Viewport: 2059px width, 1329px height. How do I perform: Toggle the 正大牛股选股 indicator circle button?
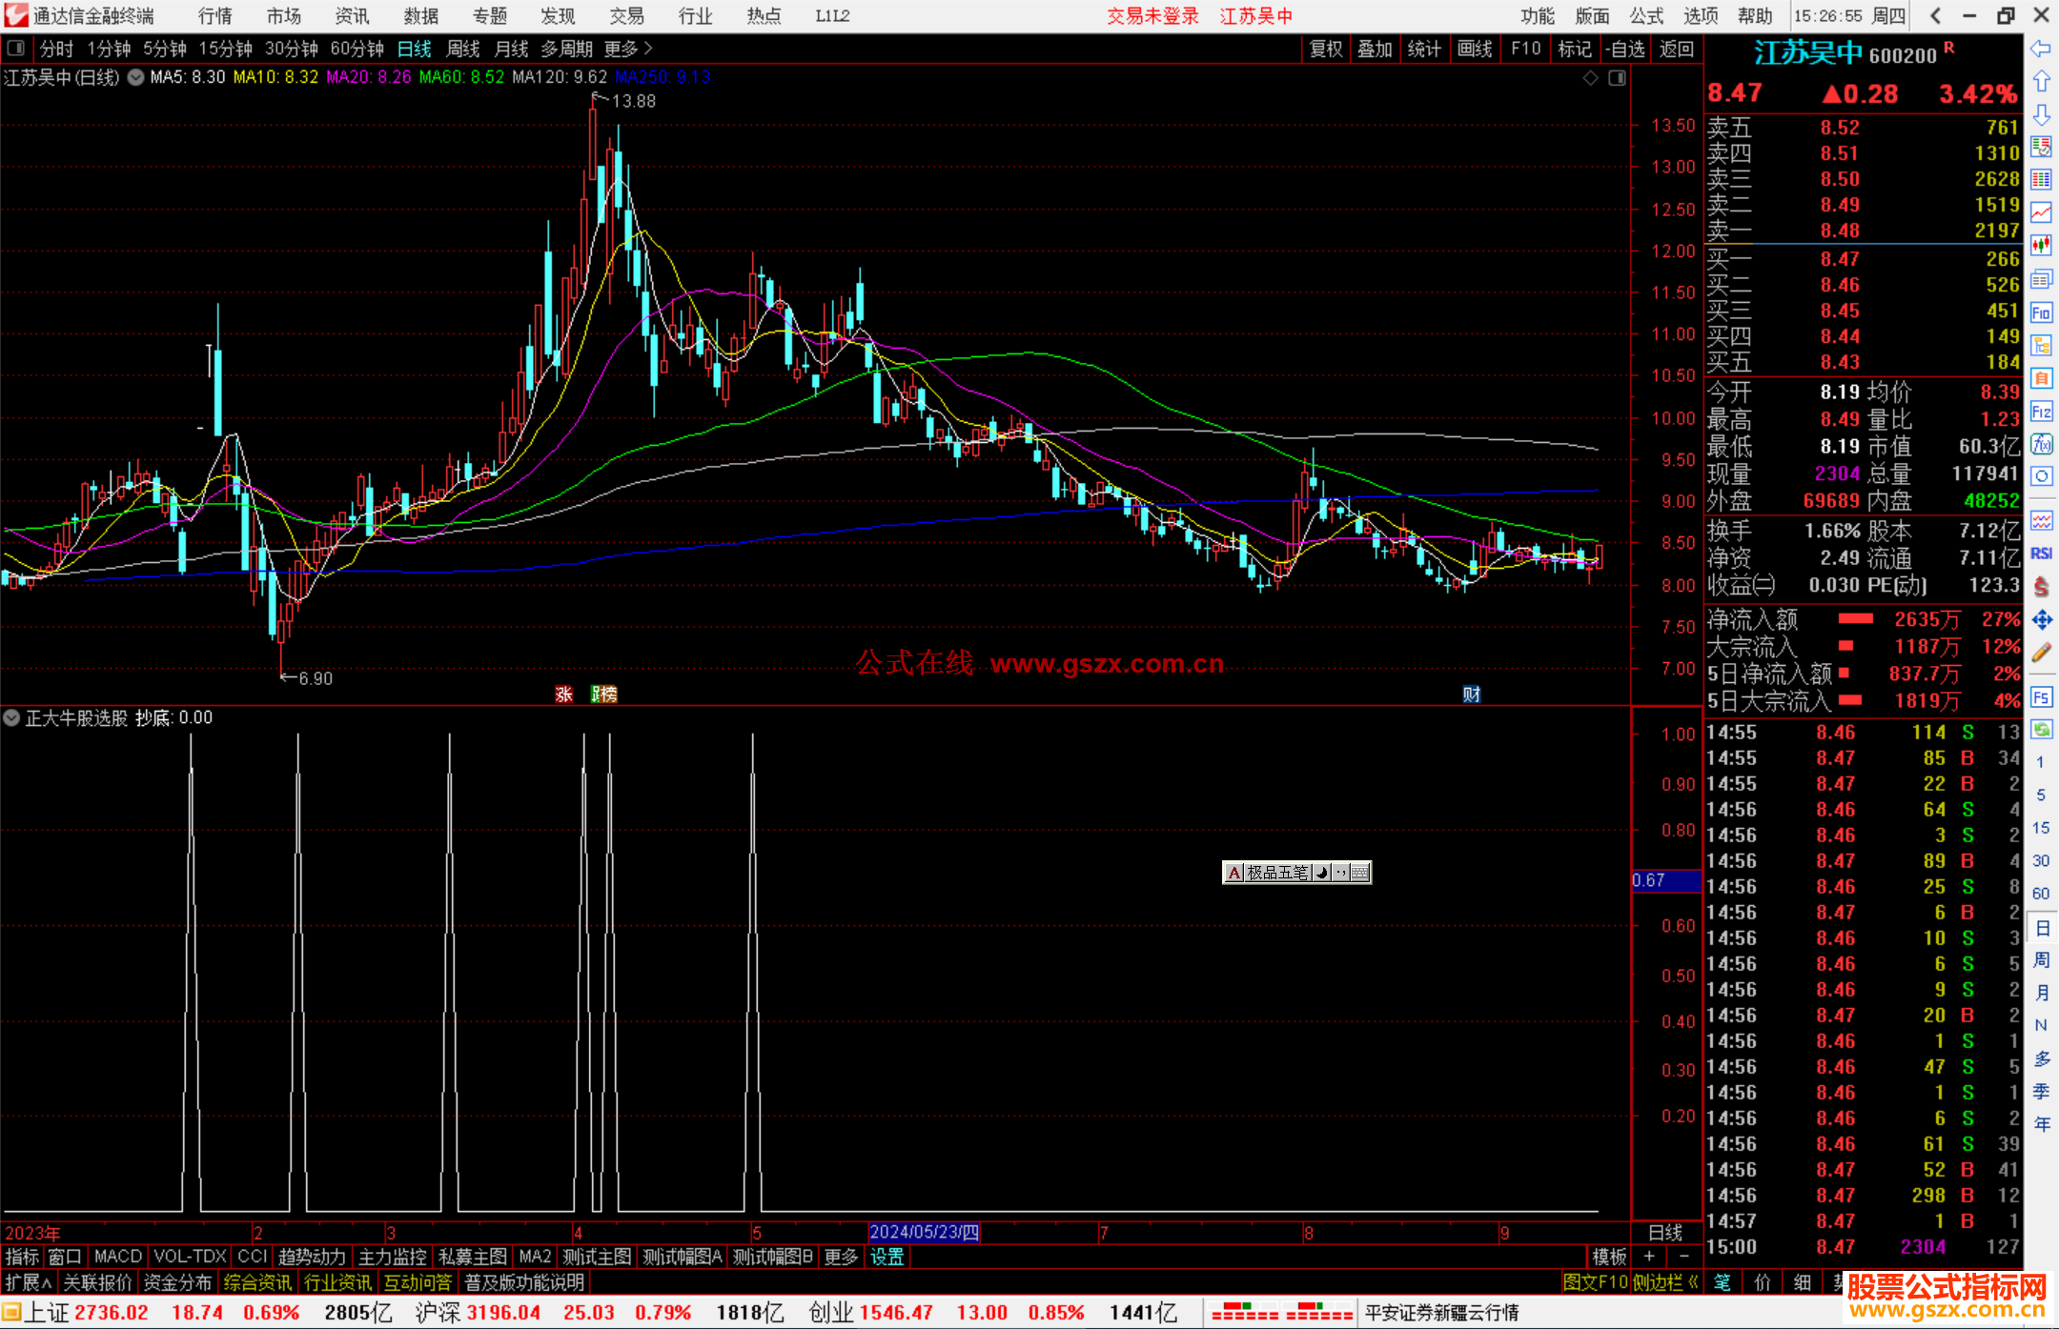tap(12, 717)
